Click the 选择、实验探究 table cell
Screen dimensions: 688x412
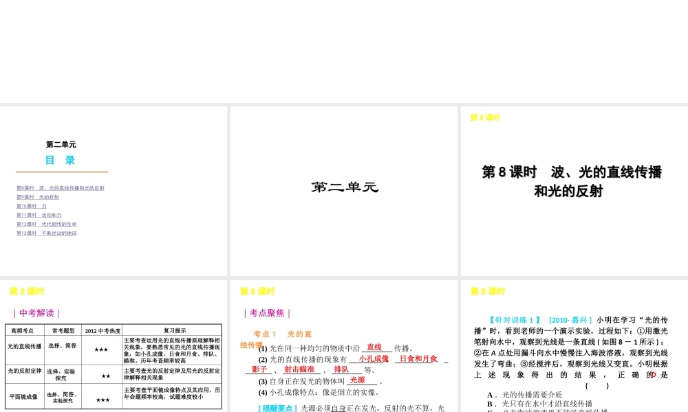coord(61,374)
